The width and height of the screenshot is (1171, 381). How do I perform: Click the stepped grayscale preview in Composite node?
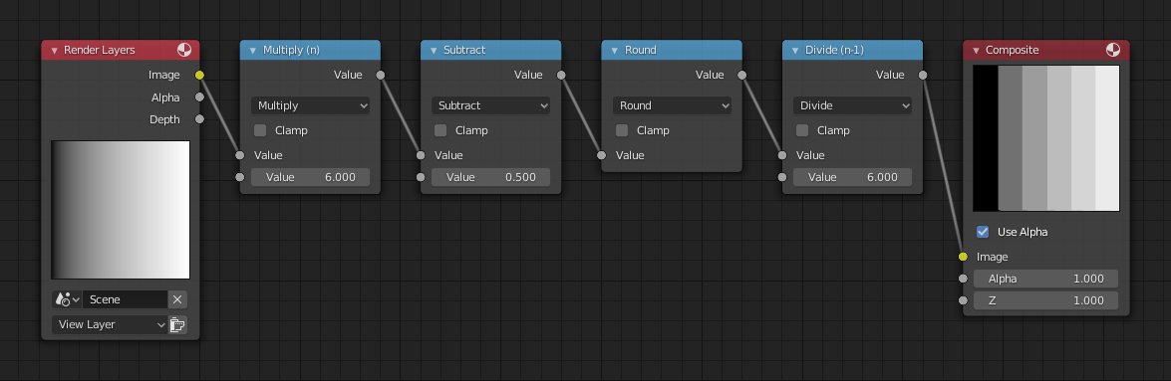tap(1045, 138)
